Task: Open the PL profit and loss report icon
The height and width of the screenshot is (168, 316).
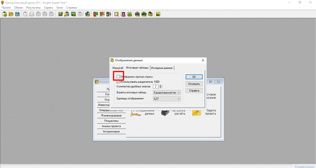Action: point(96,14)
